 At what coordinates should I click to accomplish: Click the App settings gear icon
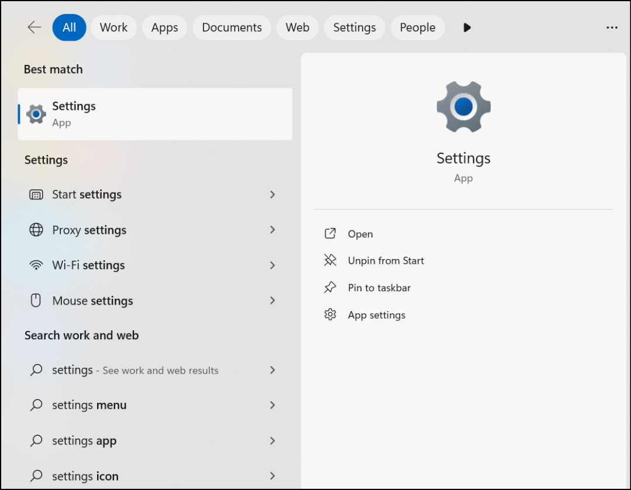point(330,315)
